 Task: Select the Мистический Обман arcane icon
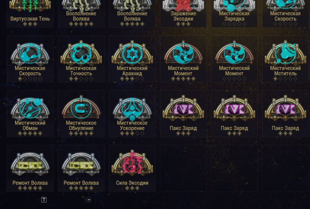coord(30,108)
